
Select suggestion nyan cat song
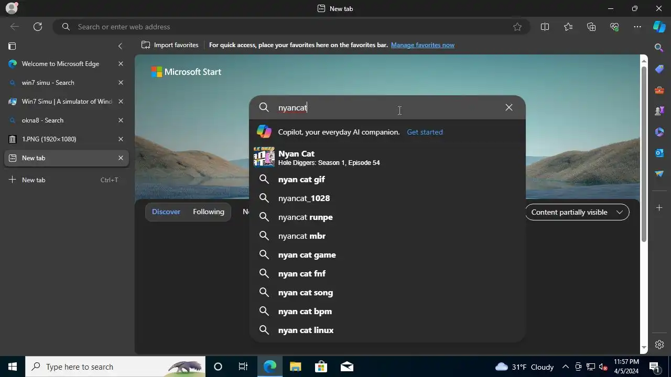[387, 292]
